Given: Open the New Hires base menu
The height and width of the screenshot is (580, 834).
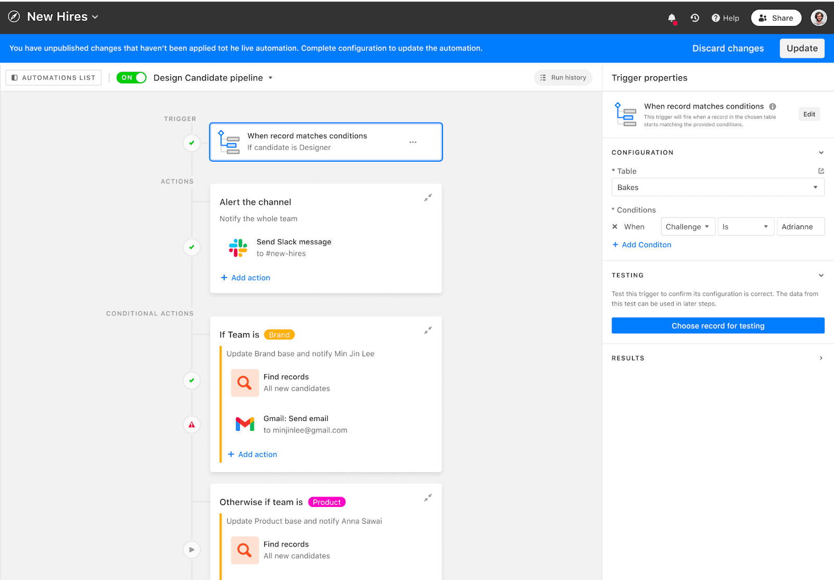Looking at the screenshot, I should pos(63,17).
